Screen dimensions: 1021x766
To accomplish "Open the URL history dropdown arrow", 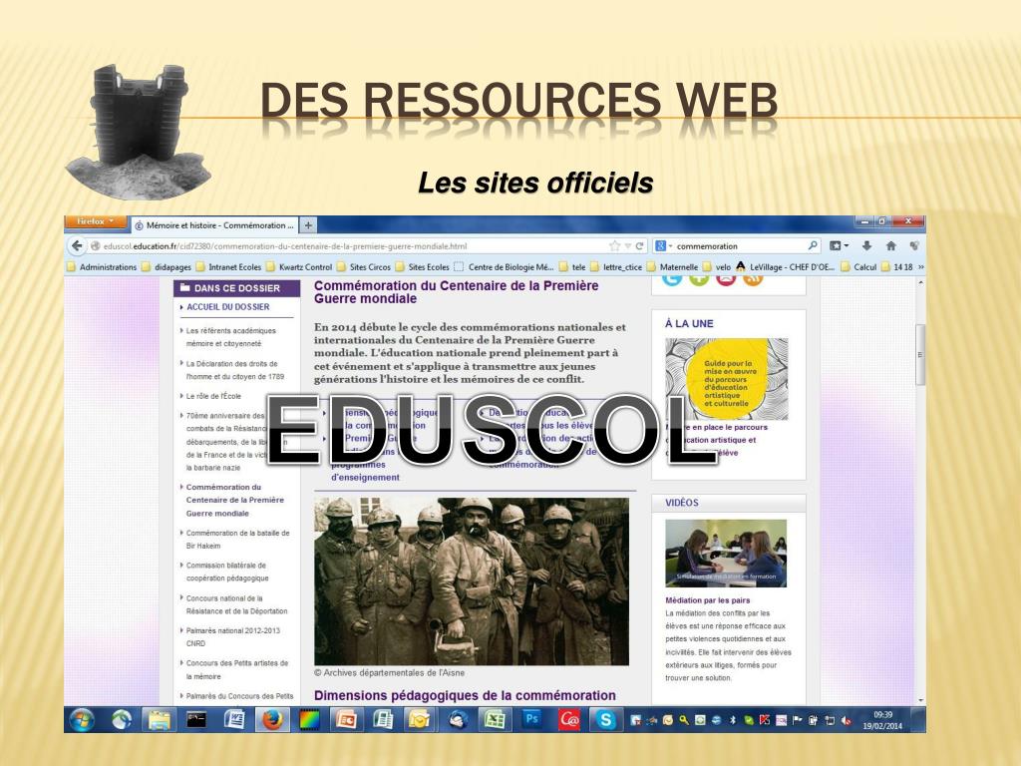I will coord(627,246).
